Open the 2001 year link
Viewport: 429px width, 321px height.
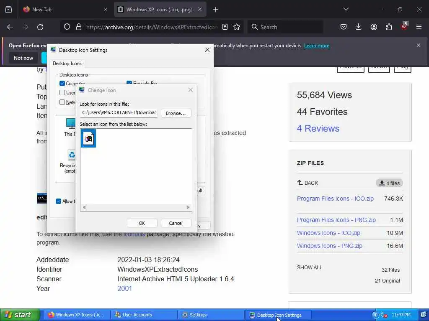pyautogui.click(x=125, y=288)
